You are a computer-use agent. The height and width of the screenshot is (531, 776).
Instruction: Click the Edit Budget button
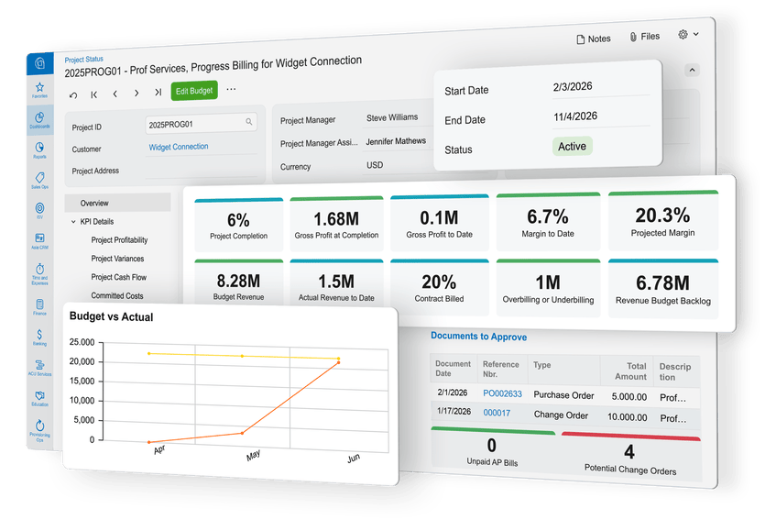193,91
